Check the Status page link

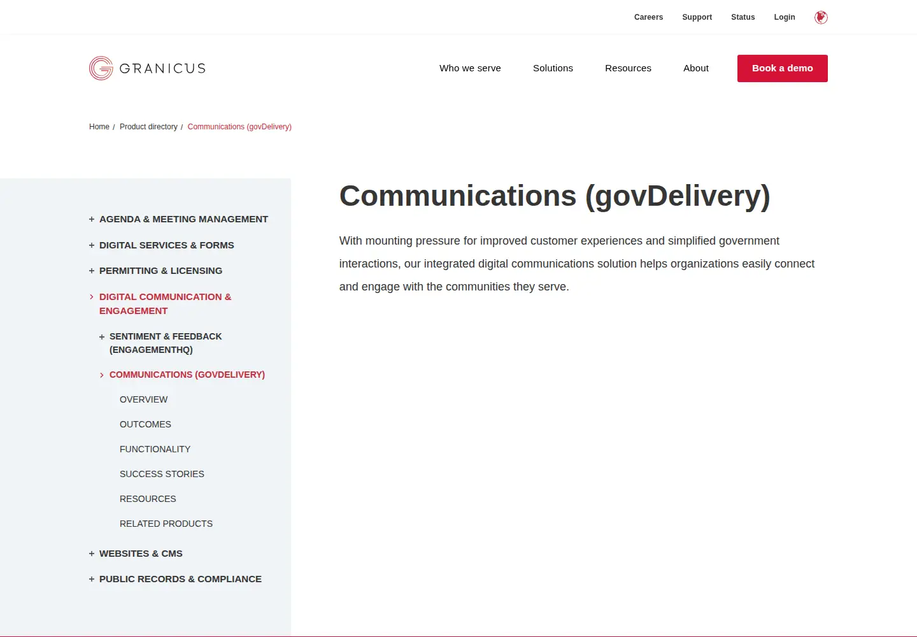(x=743, y=17)
